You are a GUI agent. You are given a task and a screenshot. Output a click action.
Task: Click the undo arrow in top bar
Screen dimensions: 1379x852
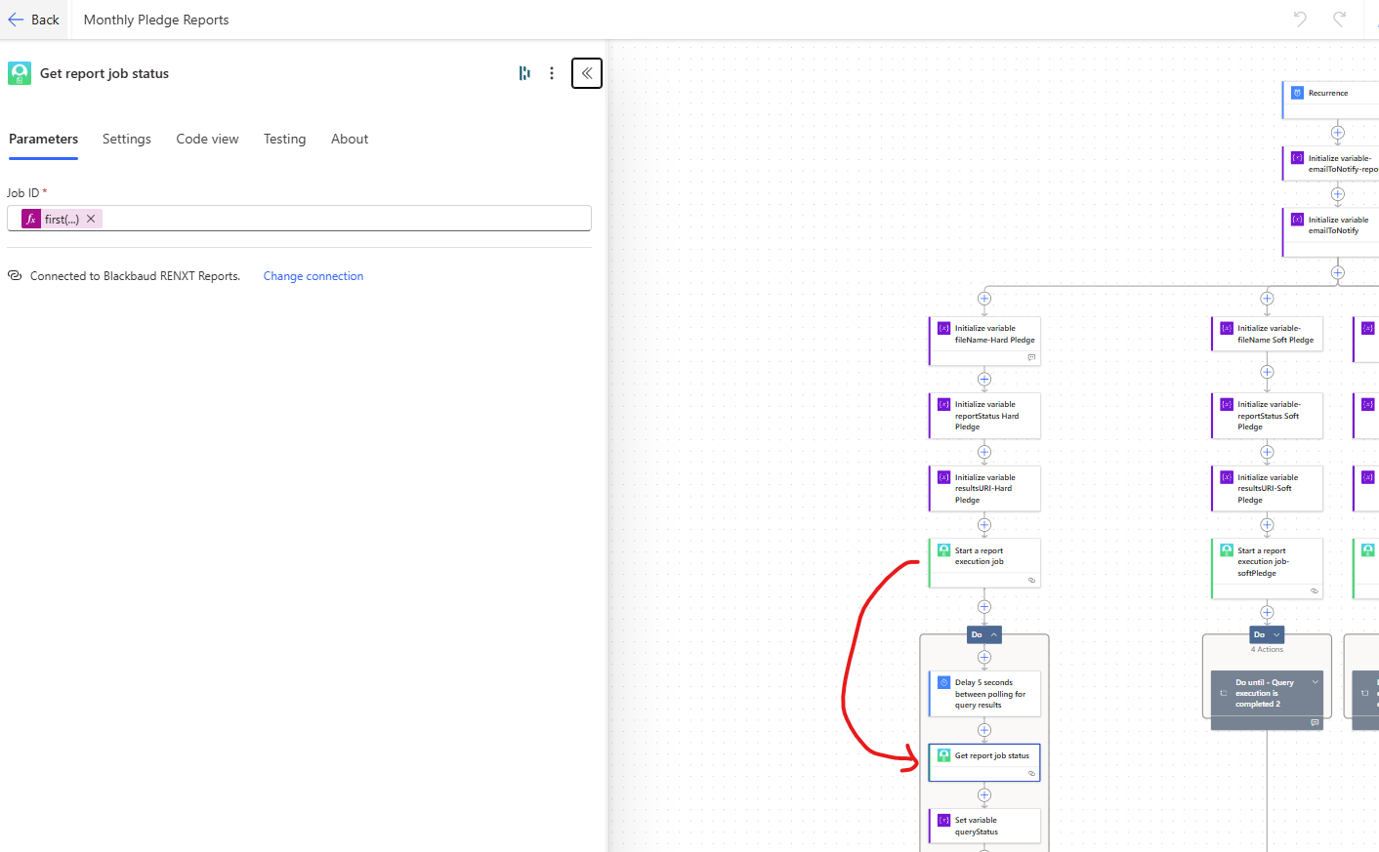point(1300,19)
